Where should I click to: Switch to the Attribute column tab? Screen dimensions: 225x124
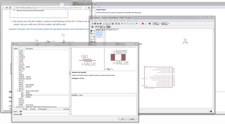point(75,95)
